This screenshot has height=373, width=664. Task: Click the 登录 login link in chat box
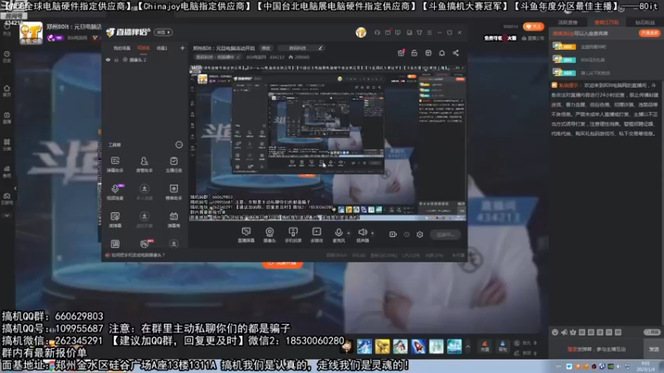tap(570, 349)
